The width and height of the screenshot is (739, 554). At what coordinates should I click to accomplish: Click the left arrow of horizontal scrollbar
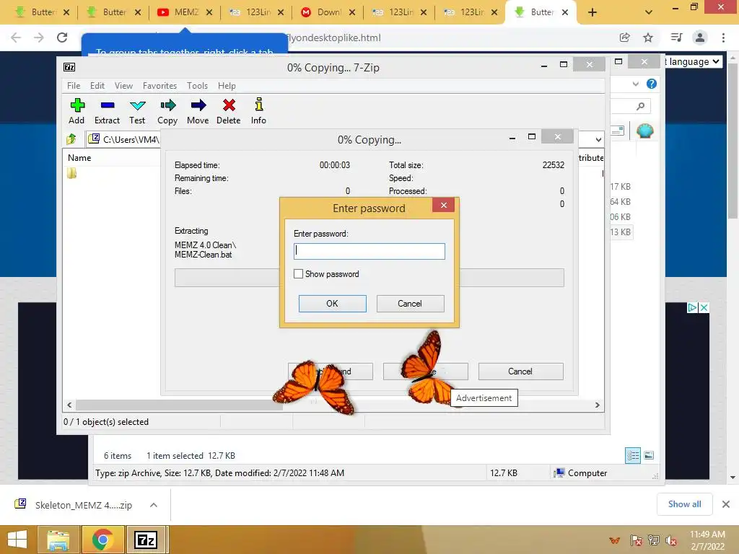69,405
